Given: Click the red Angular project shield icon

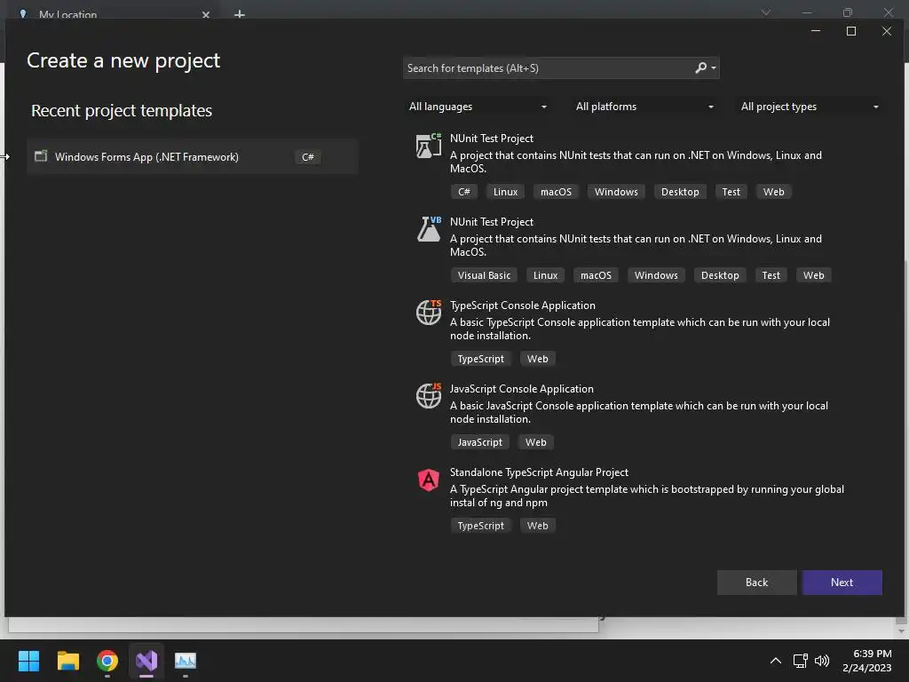Looking at the screenshot, I should 429,480.
